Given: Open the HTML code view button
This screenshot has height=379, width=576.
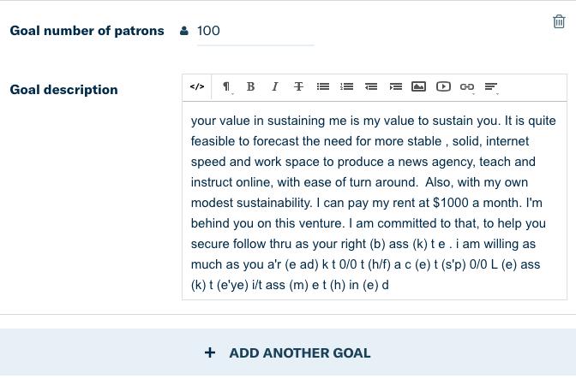Looking at the screenshot, I should [x=197, y=87].
